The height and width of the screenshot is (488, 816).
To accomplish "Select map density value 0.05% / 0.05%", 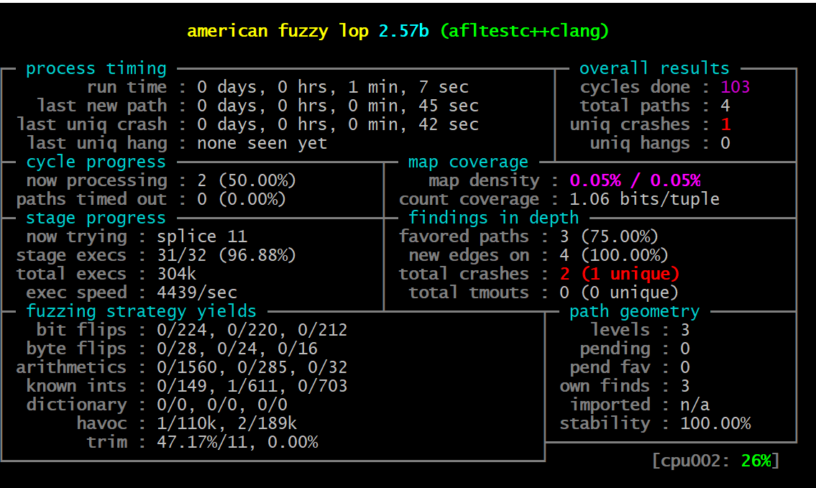I will [636, 180].
